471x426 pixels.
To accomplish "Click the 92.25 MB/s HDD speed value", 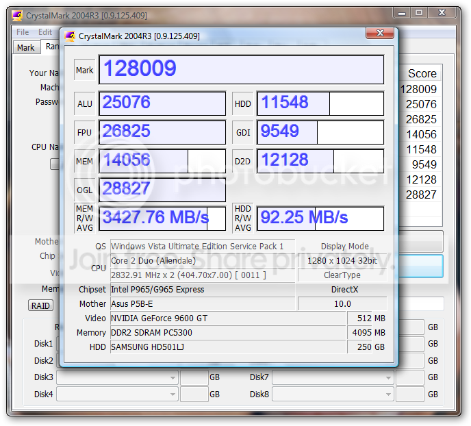I will (320, 218).
